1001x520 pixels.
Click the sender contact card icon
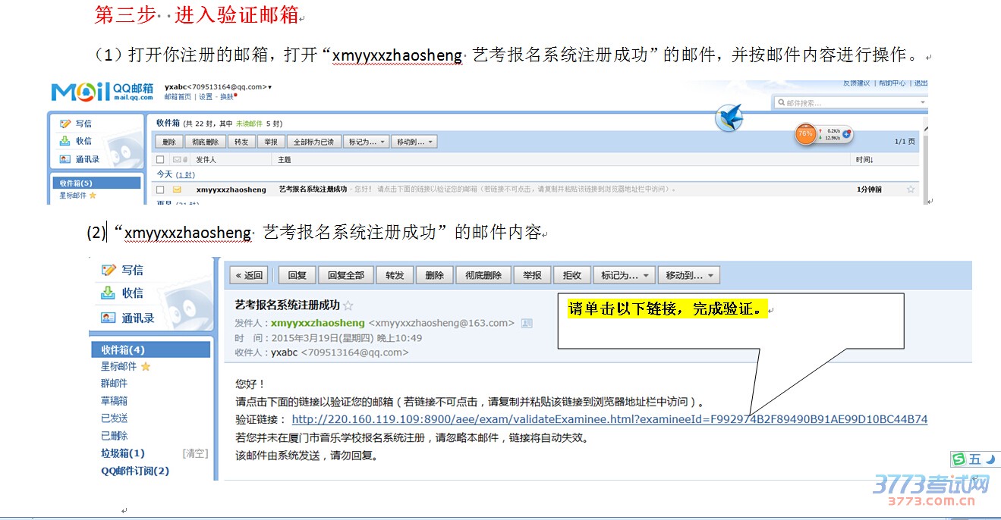pos(527,323)
